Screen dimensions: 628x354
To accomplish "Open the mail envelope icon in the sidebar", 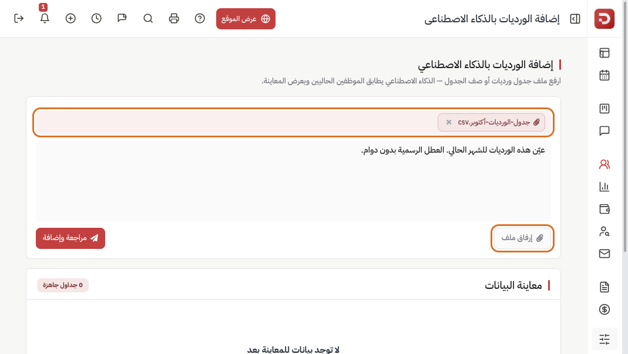I will (x=605, y=254).
